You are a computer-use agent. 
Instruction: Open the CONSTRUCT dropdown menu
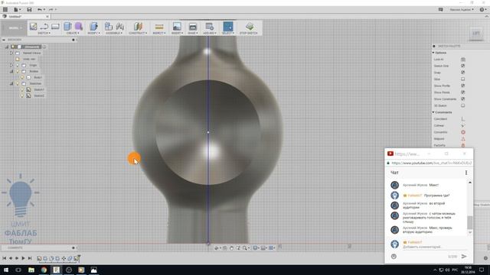(x=138, y=33)
